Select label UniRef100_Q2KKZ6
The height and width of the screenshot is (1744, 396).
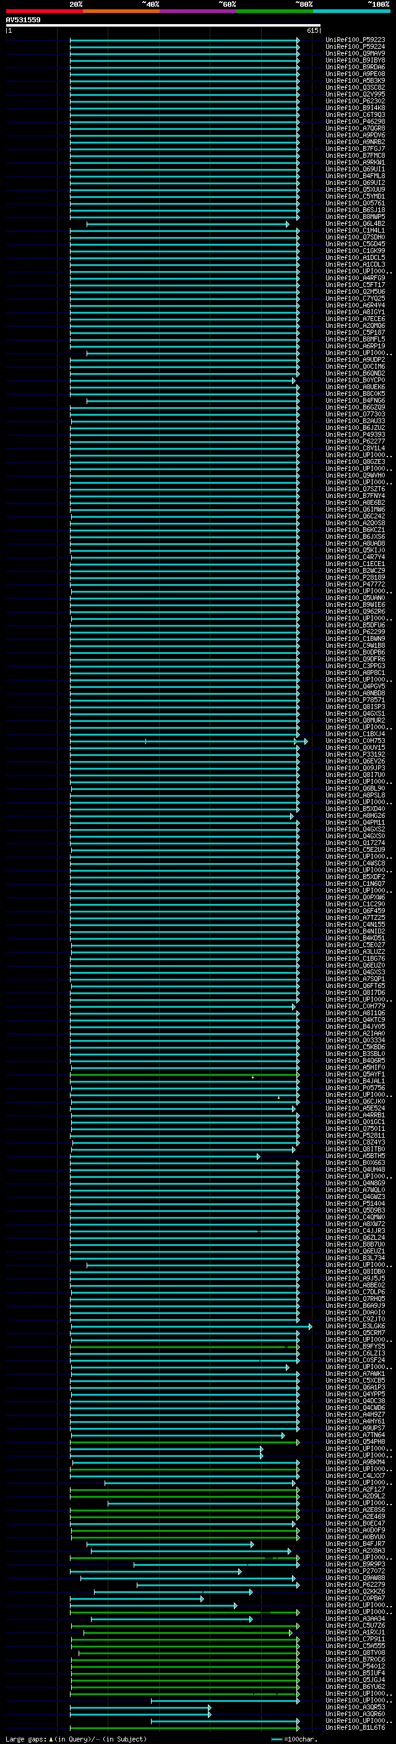pos(355,1592)
